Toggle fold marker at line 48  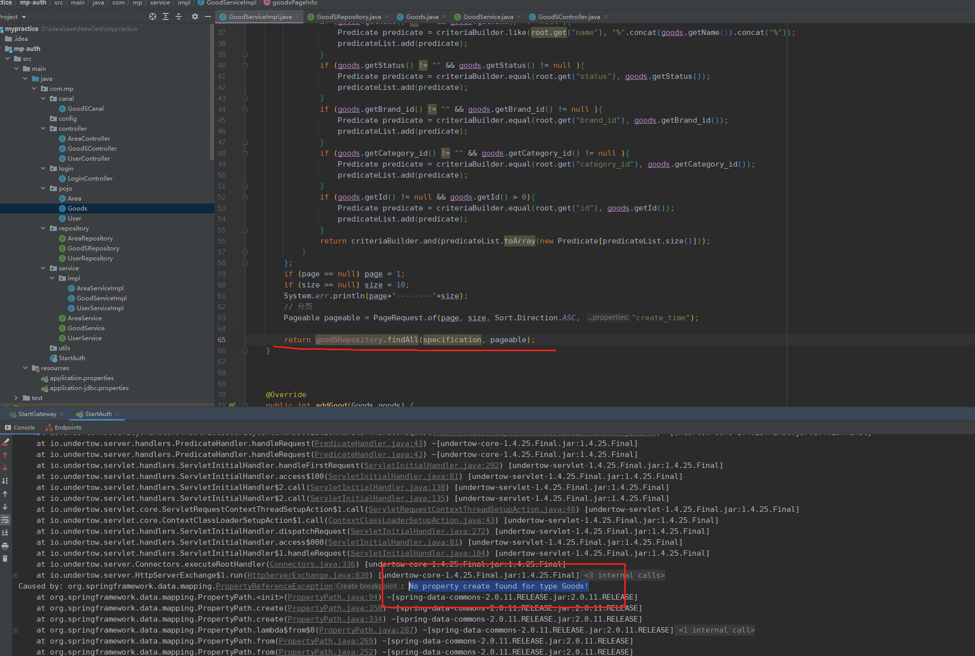245,153
